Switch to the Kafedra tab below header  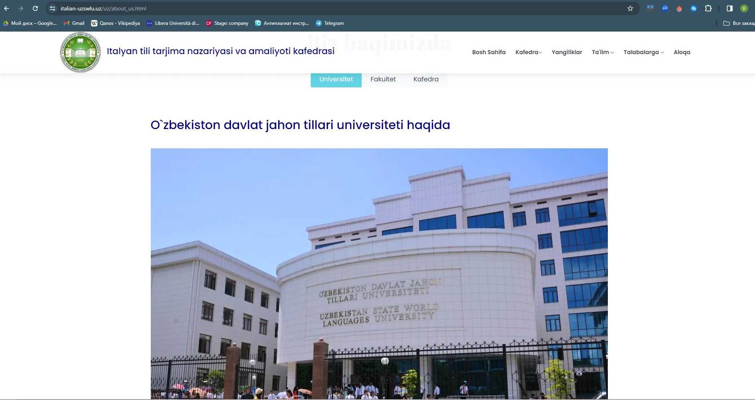426,79
